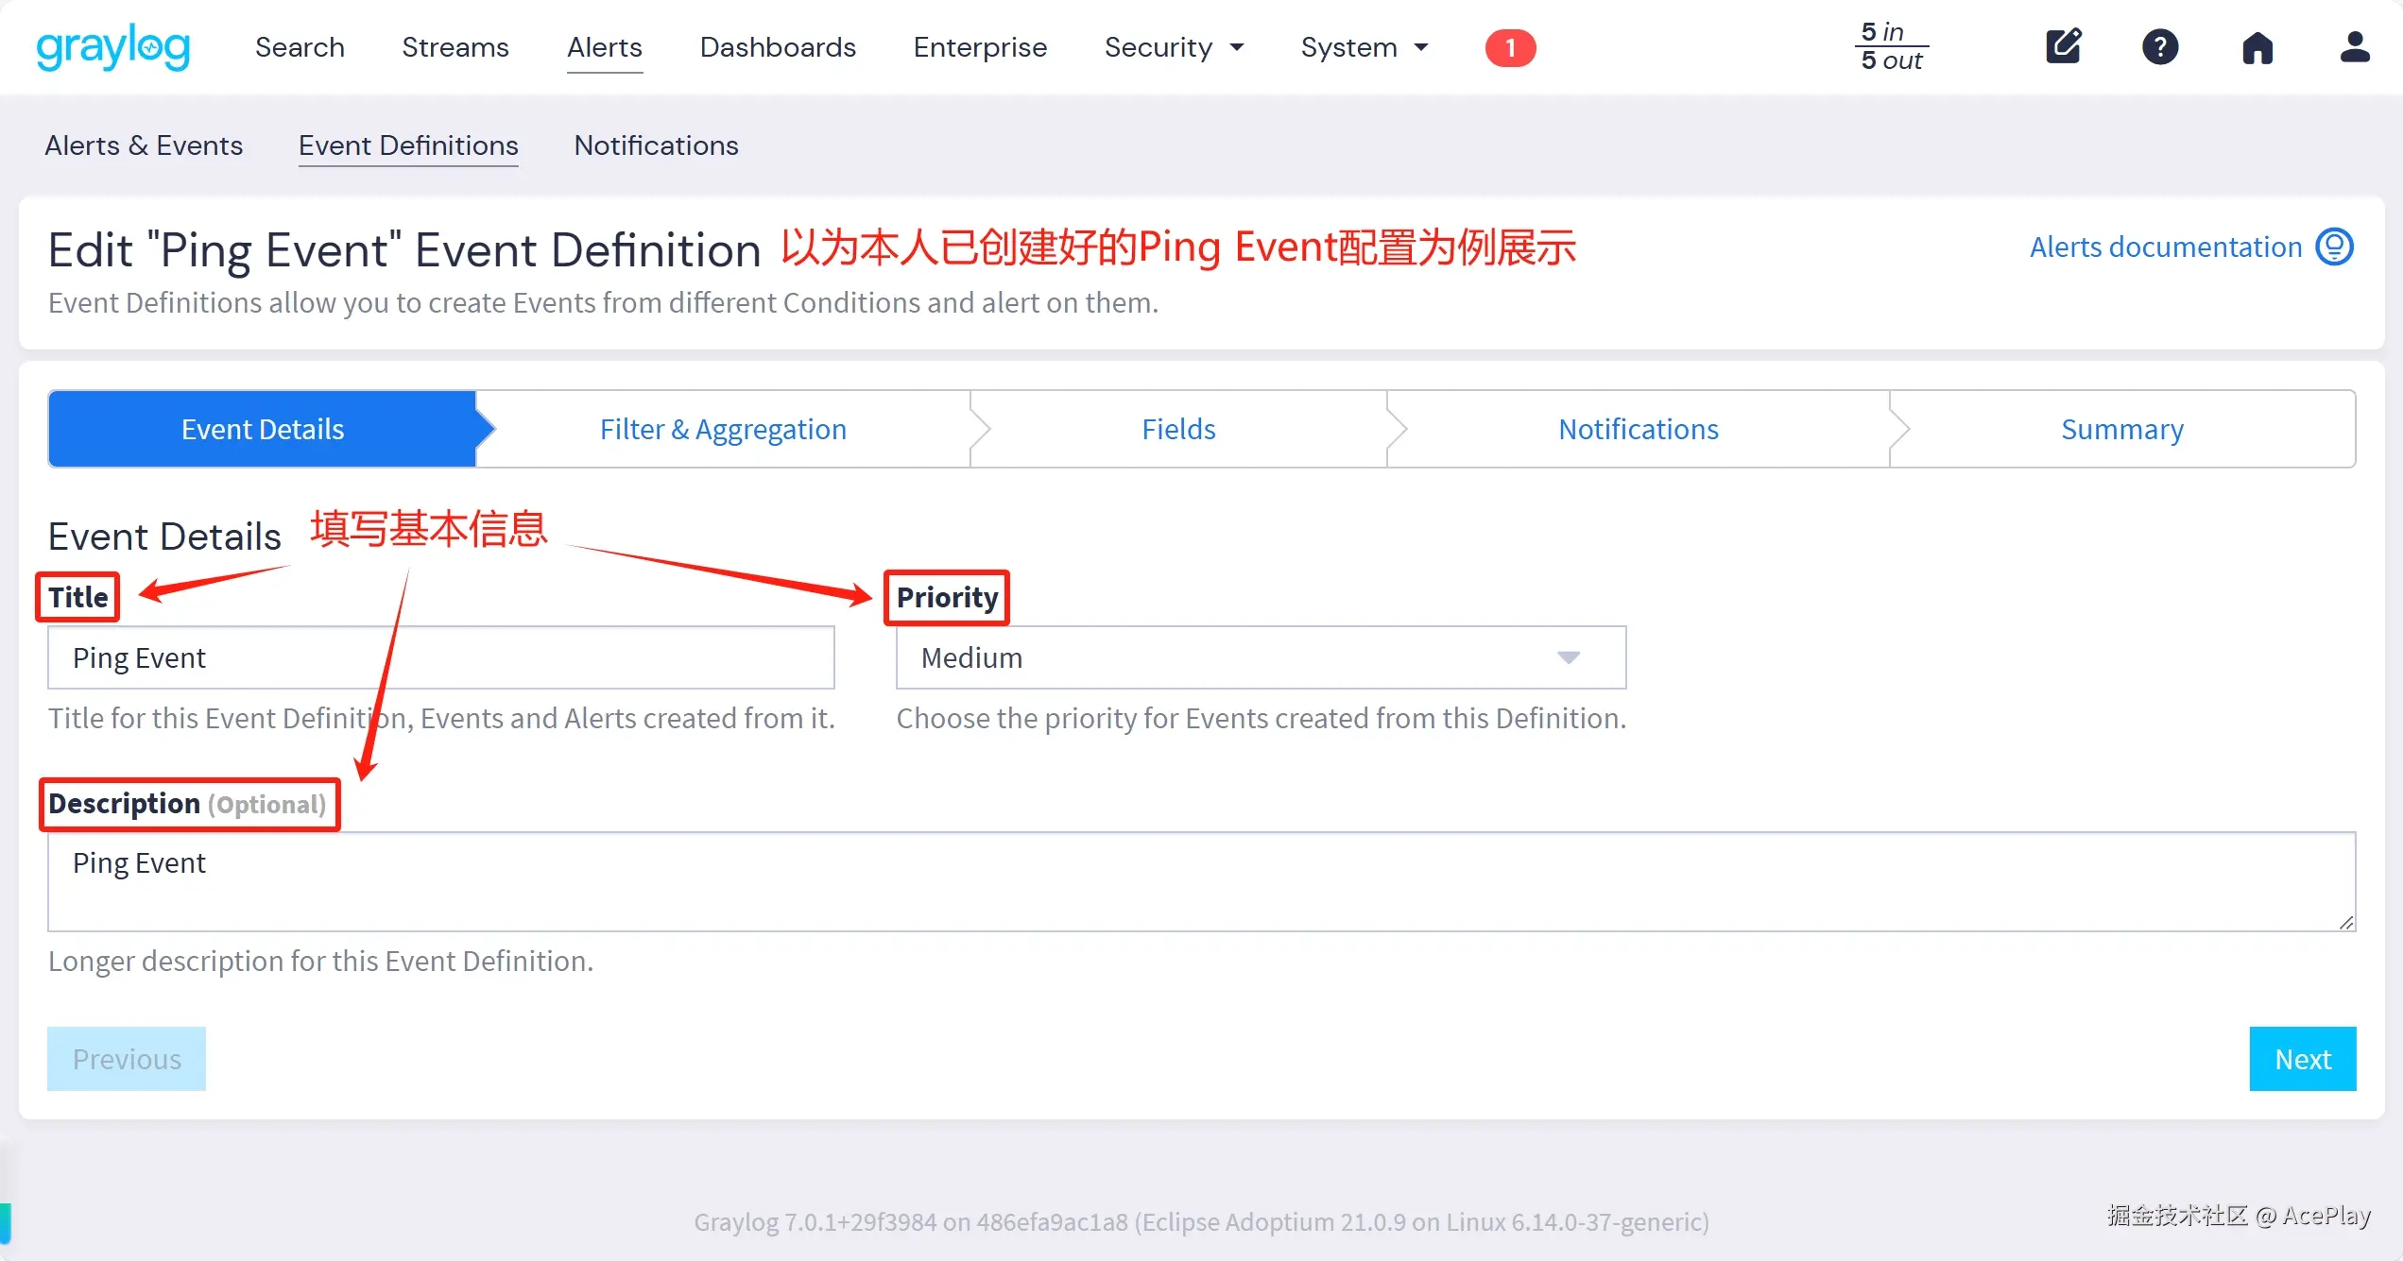Click the Alerts documentation support icon
Viewport: 2403px width, 1261px height.
point(2334,247)
